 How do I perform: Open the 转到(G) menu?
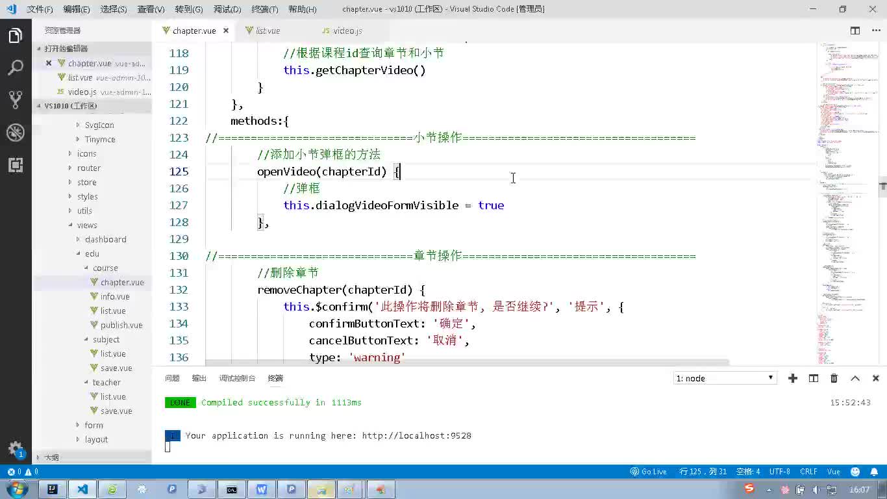[189, 9]
